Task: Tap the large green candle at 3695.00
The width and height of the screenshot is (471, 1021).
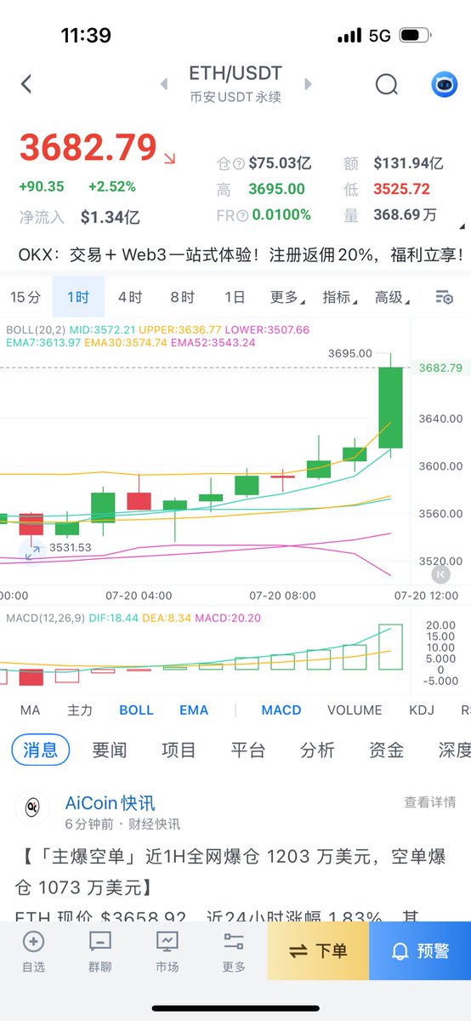Action: click(391, 407)
